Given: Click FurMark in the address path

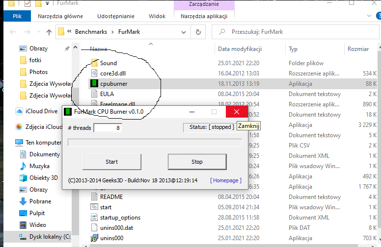Looking at the screenshot, I should 129,32.
